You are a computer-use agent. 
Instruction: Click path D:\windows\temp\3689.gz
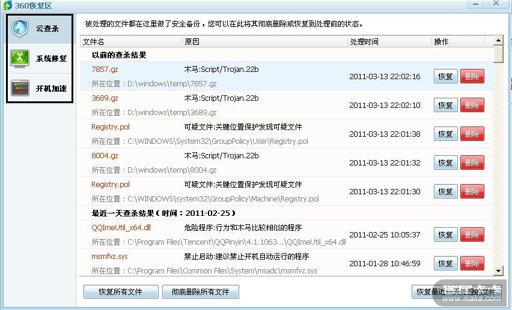point(172,113)
